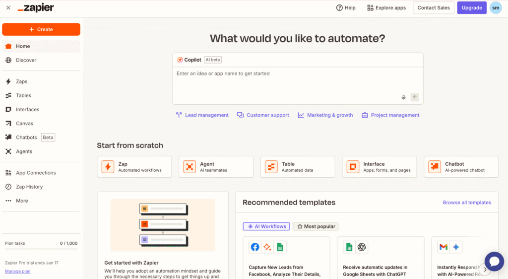This screenshot has height=279, width=508.
Task: Close the sidebar with the X icon
Action: [x=8, y=8]
